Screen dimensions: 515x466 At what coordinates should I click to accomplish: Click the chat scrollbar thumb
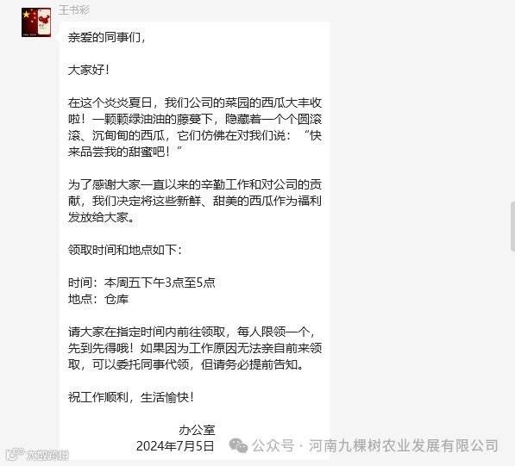(x=512, y=227)
